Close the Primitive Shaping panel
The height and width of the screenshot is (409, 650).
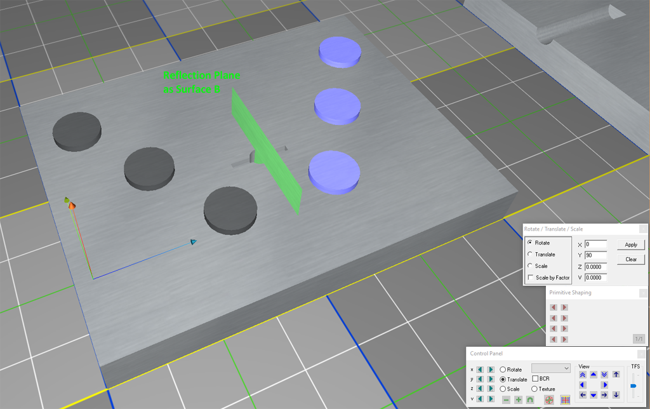pyautogui.click(x=642, y=293)
